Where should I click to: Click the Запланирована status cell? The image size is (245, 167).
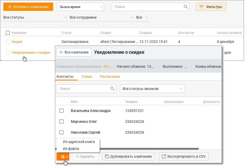[75, 42]
